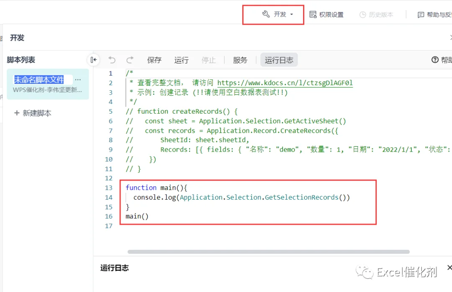Viewport: 452px width, 292px height.
Task: Click 新建脚本 to create a new script
Action: click(33, 113)
